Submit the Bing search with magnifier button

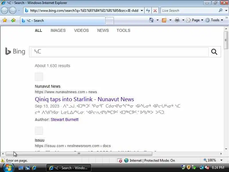[x=214, y=52]
